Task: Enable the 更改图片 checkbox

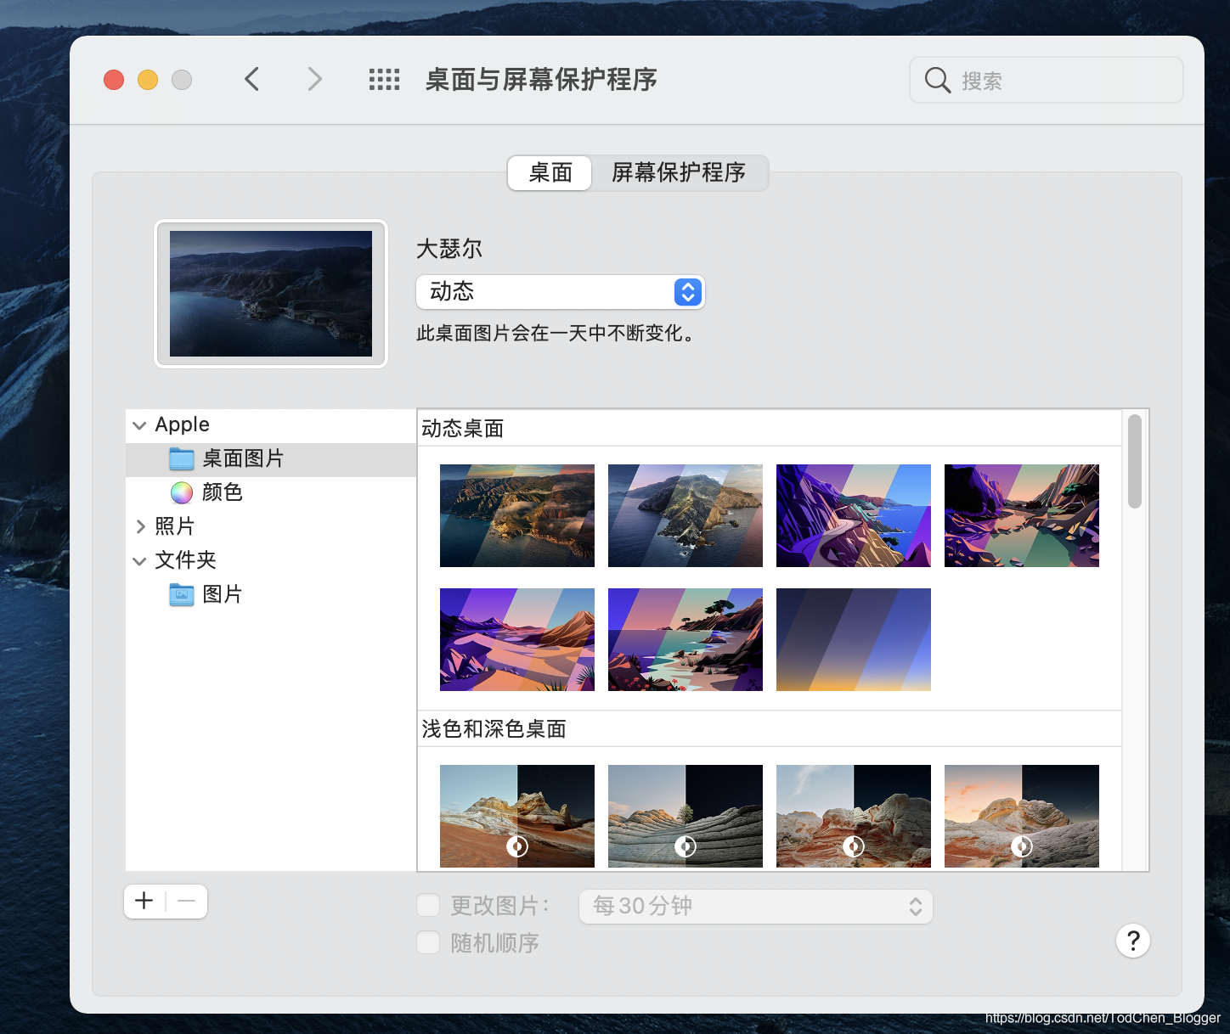Action: 428,905
